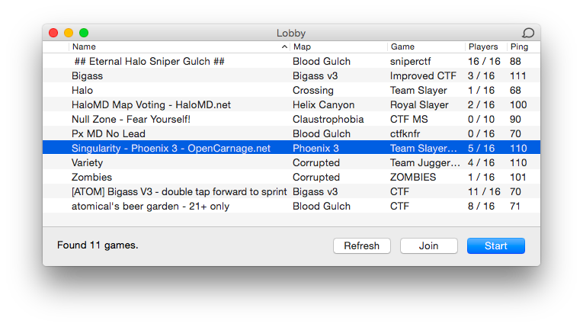Sort list by Ping column
Viewport: 583px width, 327px height.
pyautogui.click(x=521, y=47)
